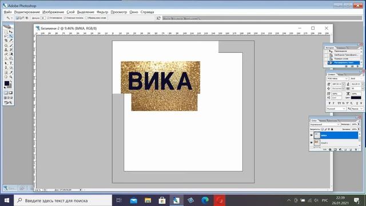This screenshot has height=206, width=366.
Task: Select the Eyedropper tool
Action: tap(11, 73)
